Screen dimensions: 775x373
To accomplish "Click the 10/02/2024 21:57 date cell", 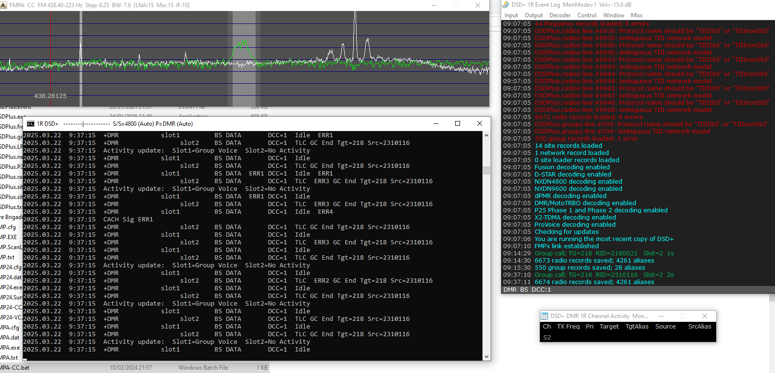I will click(131, 368).
